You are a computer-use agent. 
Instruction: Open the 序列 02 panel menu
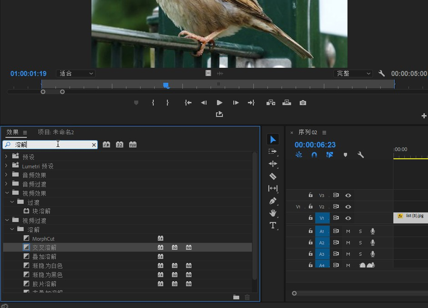[x=324, y=133]
